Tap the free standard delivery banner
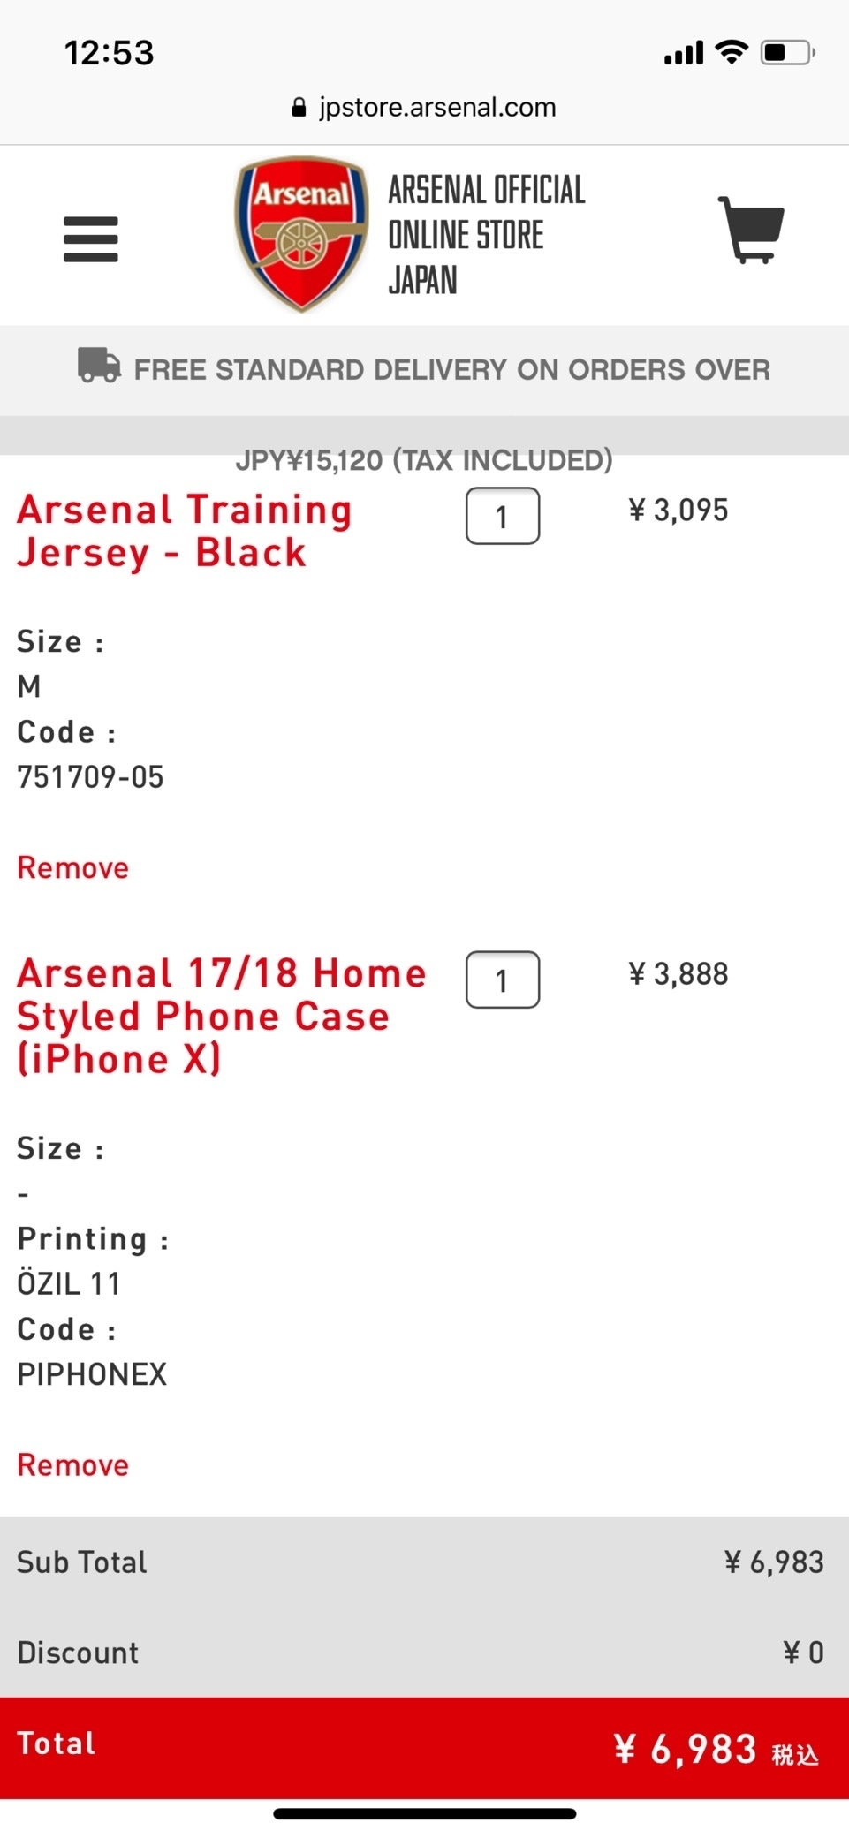 pyautogui.click(x=424, y=369)
